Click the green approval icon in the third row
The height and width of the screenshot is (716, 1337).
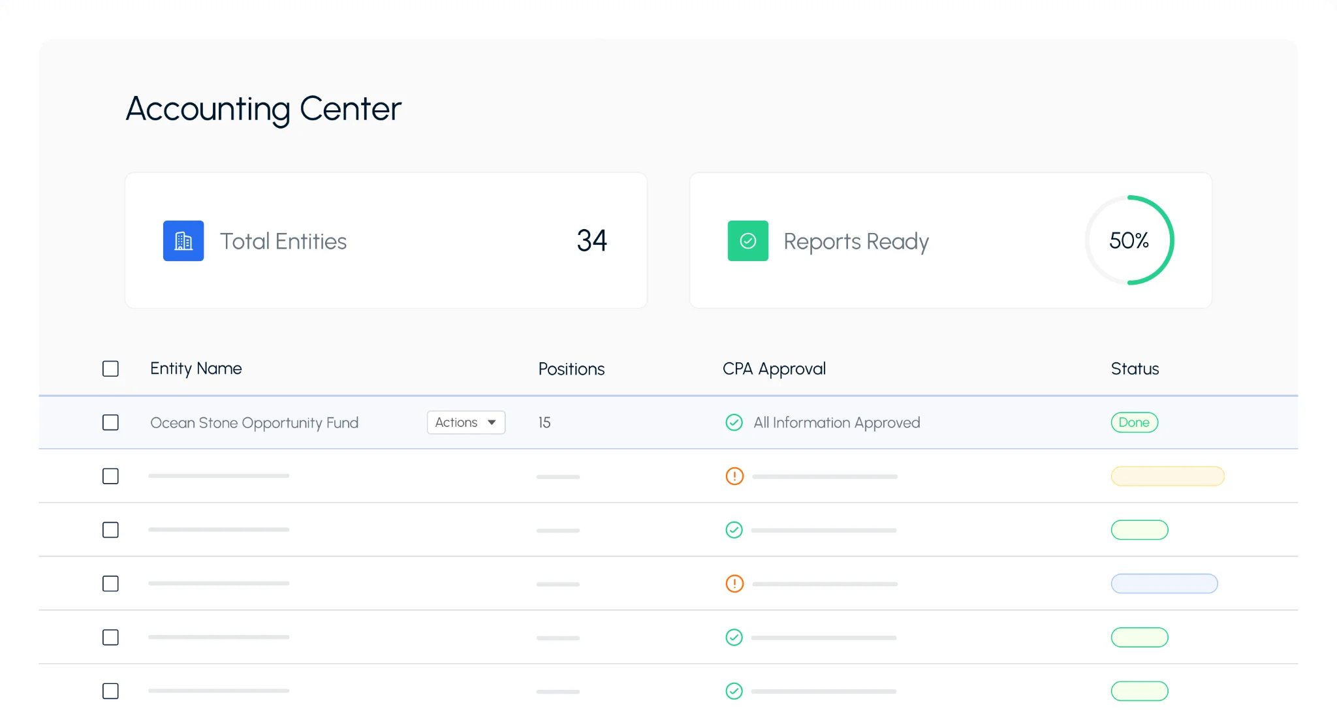(x=734, y=530)
